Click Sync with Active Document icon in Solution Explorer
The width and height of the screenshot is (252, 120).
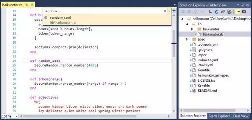(x=210, y=12)
